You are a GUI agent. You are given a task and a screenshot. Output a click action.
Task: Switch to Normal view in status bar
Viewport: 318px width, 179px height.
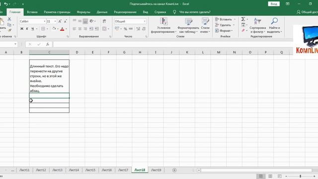point(261,176)
